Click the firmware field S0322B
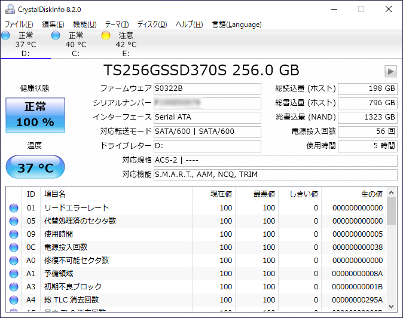Screen dimensions: 403x318 tap(207, 88)
